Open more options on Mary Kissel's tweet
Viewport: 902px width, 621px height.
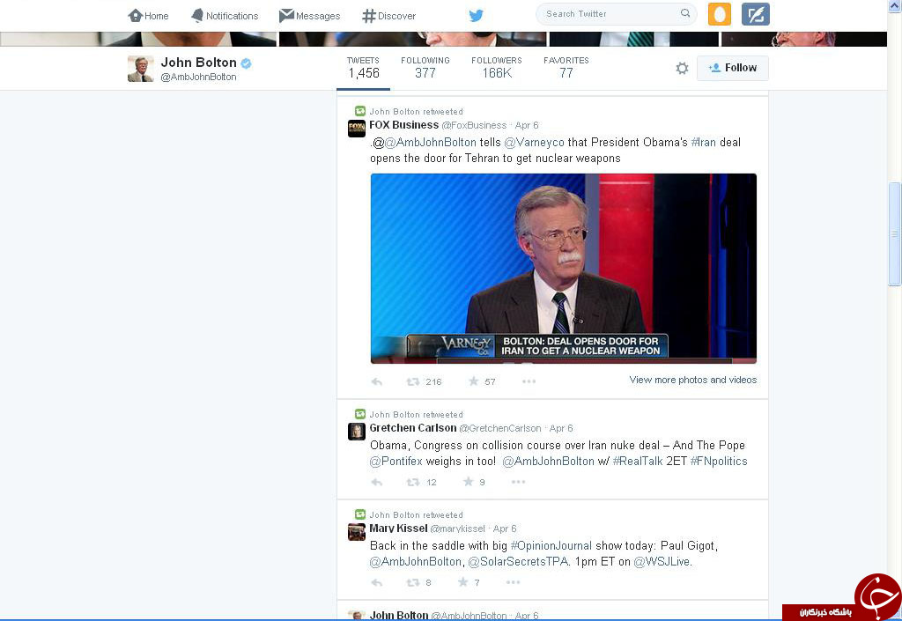point(514,582)
